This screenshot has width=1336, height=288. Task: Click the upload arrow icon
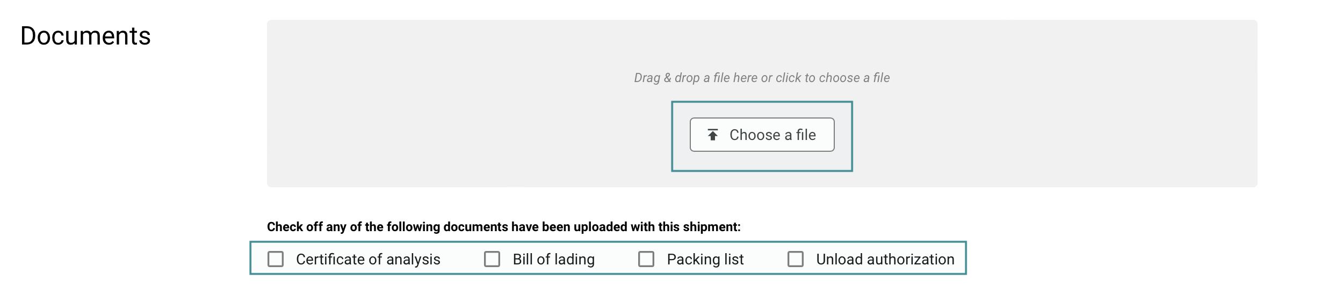713,135
